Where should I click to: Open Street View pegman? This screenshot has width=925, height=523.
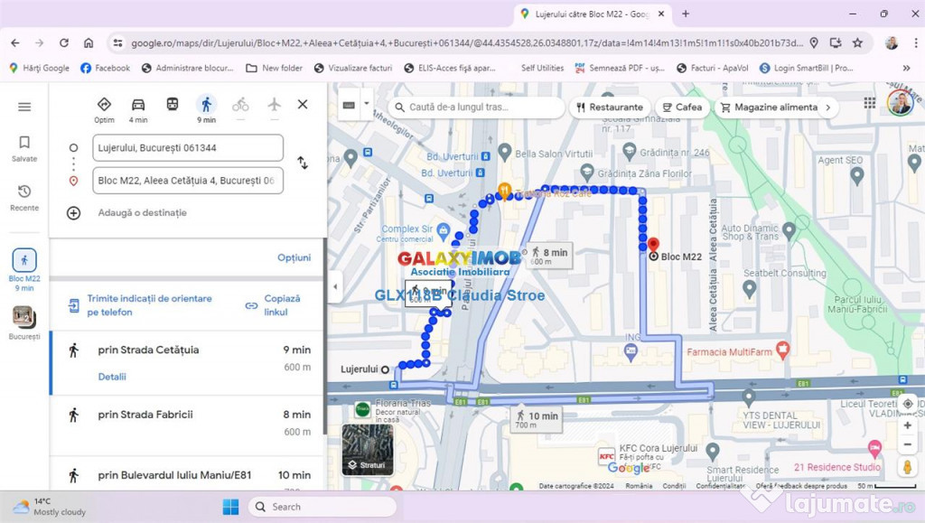tap(907, 466)
